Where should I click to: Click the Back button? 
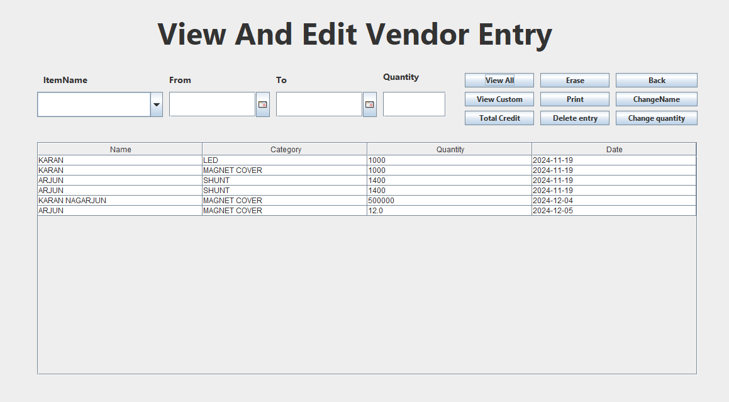click(x=656, y=80)
